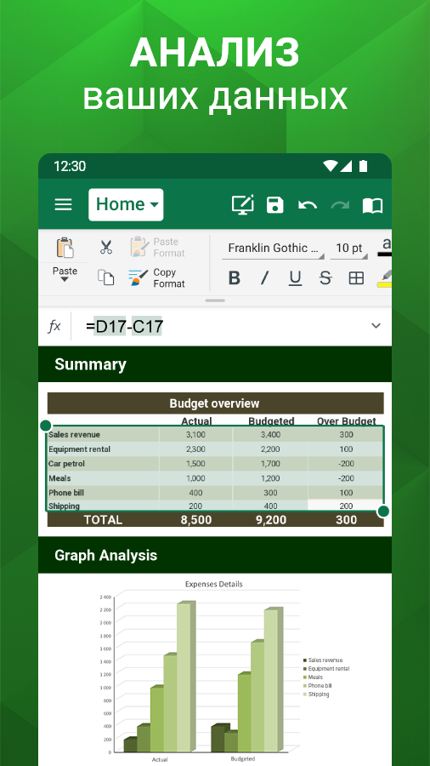430x766 pixels.
Task: Select Meals actual value 1,000
Action: tap(196, 478)
